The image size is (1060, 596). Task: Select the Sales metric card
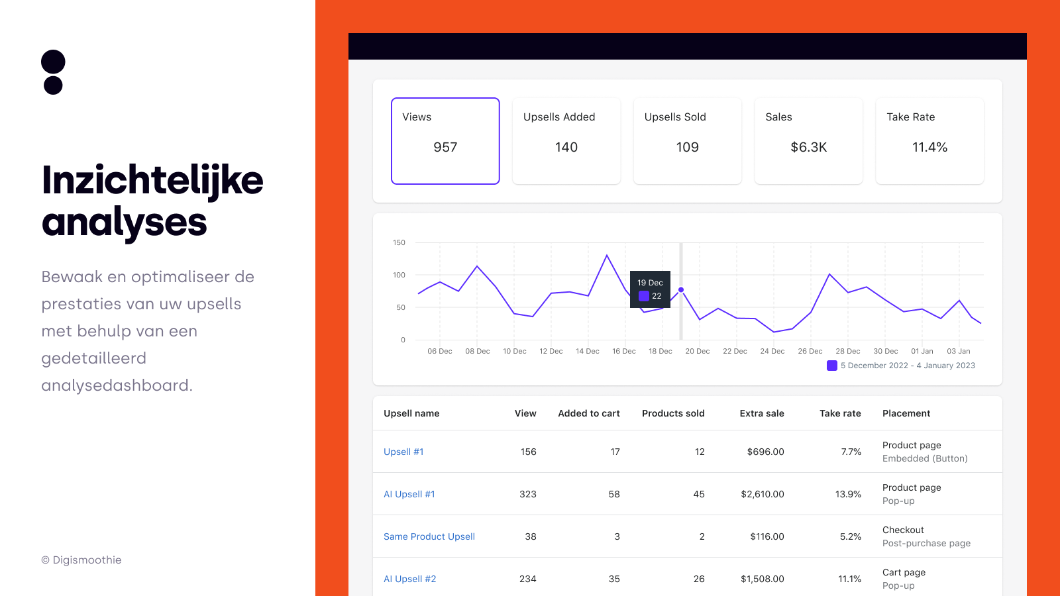pyautogui.click(x=809, y=141)
